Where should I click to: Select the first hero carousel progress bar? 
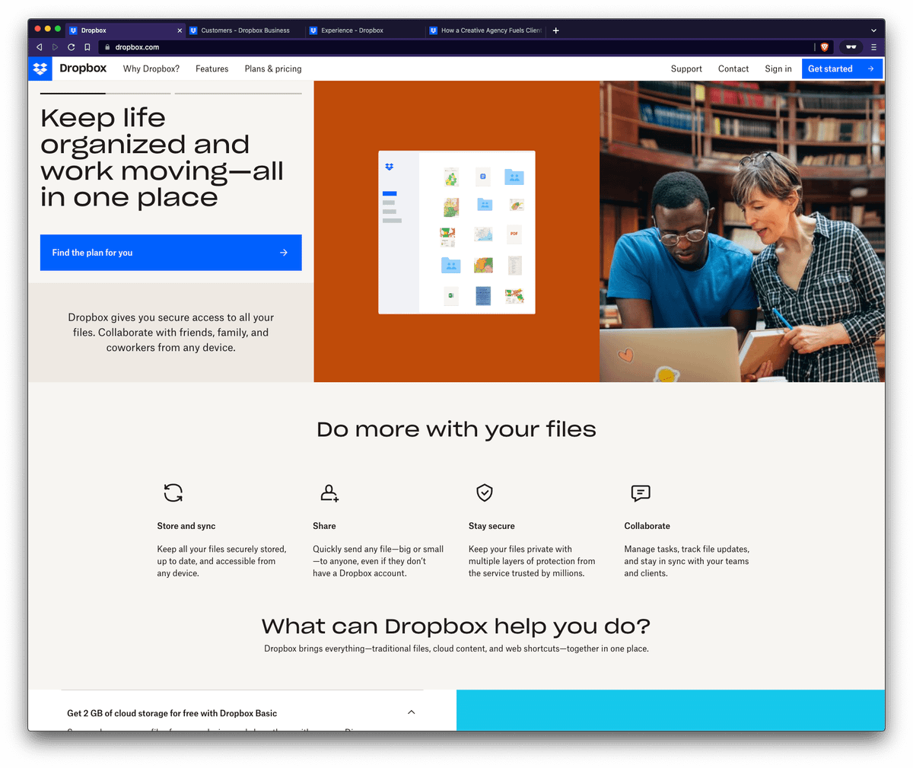click(106, 93)
